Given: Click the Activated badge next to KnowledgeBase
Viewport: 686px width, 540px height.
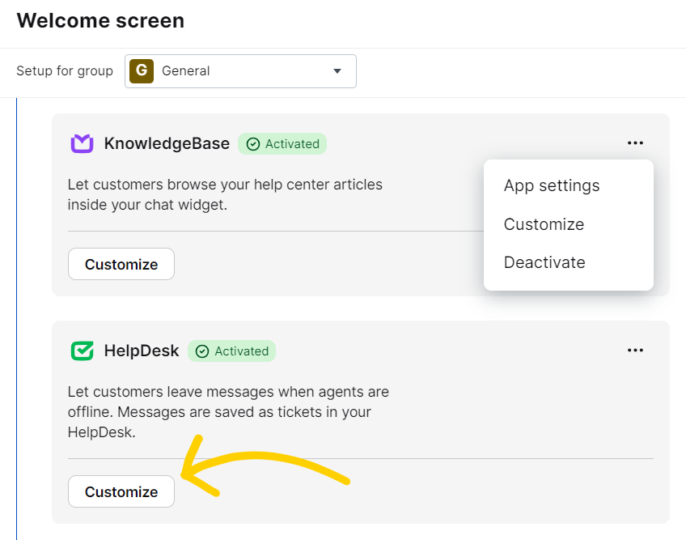Looking at the screenshot, I should pyautogui.click(x=282, y=143).
